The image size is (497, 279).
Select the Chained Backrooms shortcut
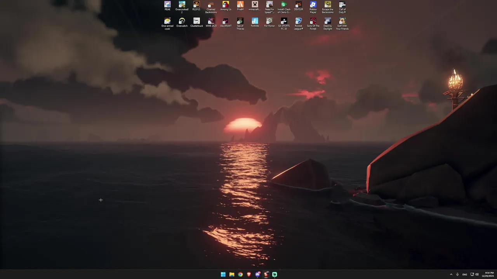[x=211, y=7]
